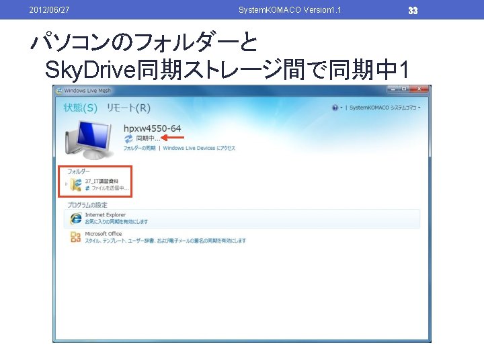Open the リモート(R) tab
This screenshot has height=363, width=484.
[128, 108]
